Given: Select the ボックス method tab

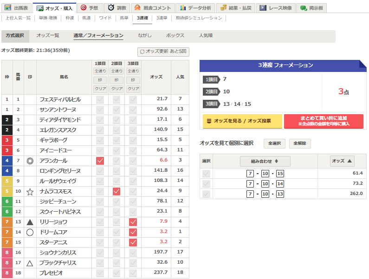Looking at the screenshot, I should (x=175, y=36).
